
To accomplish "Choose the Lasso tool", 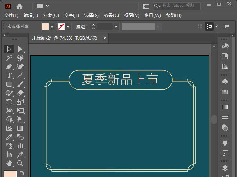I will pos(21,58).
